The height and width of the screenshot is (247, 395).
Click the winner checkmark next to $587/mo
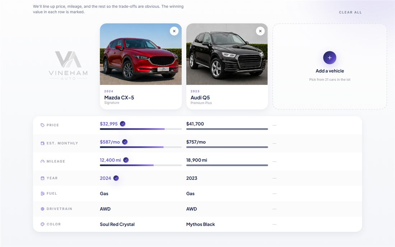(x=125, y=142)
